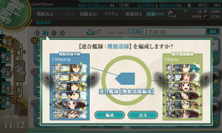This screenshot has width=222, height=133.
Task: Switch to fleet number 4 tab
Action: coord(62,33)
